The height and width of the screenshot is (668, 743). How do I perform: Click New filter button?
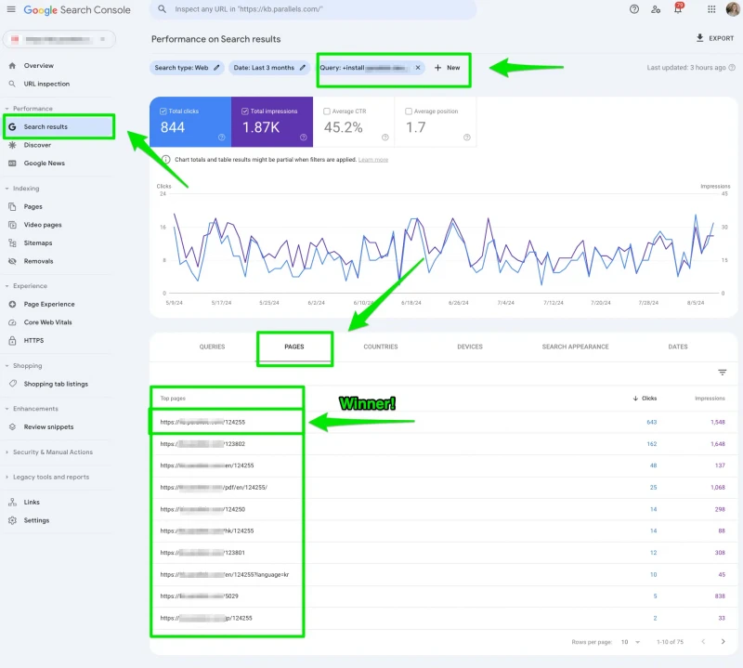pyautogui.click(x=447, y=67)
